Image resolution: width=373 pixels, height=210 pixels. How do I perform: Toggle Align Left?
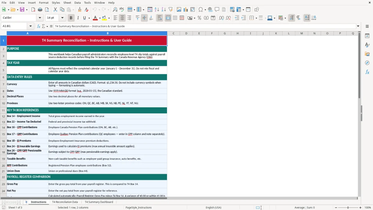(x=115, y=18)
